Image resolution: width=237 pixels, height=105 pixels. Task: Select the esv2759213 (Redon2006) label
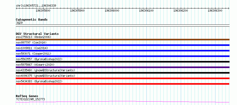[34, 37]
